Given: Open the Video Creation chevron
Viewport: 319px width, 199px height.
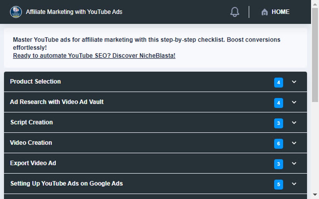Looking at the screenshot, I should pos(294,143).
